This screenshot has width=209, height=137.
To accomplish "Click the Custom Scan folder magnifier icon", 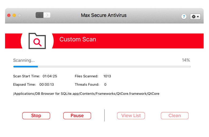I will (37, 41).
